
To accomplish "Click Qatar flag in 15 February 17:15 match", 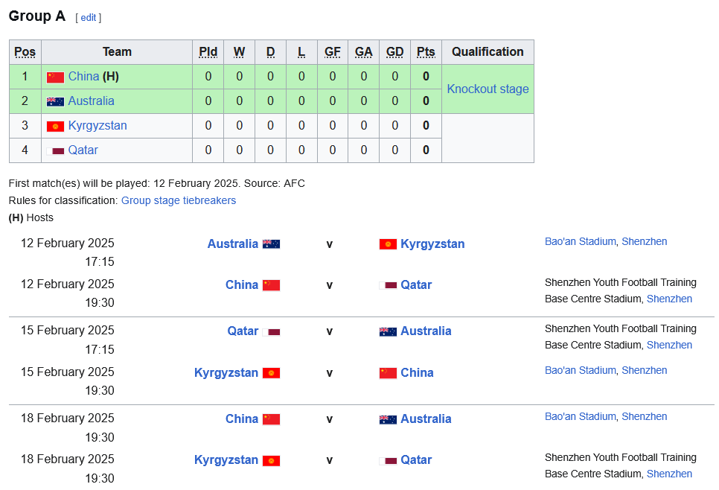I will point(271,331).
